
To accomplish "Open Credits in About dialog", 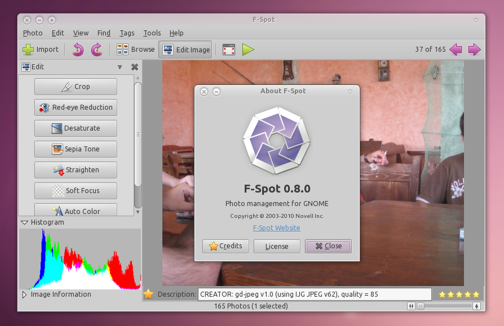I will [226, 246].
